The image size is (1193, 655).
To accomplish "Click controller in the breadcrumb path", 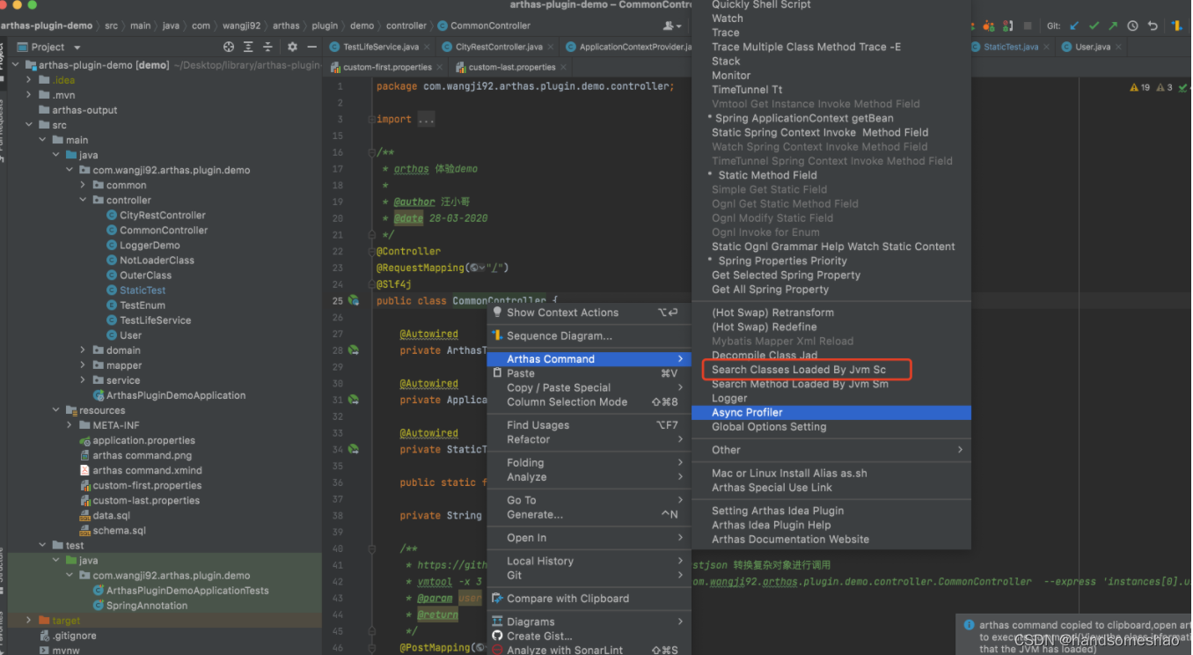I will coord(406,26).
